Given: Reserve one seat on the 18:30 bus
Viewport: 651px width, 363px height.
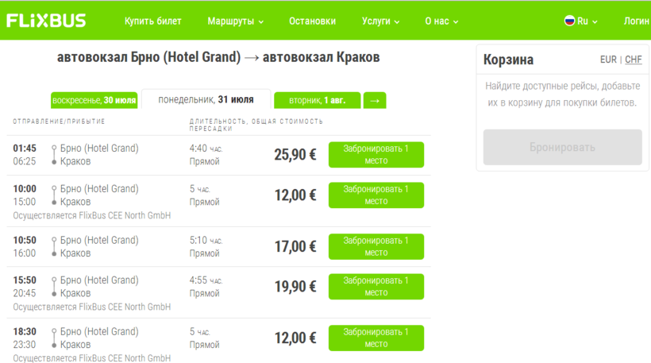Looking at the screenshot, I should point(376,338).
